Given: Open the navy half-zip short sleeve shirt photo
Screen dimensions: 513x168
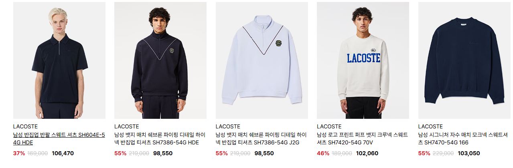Looking at the screenshot, I should pyautogui.click(x=59, y=60).
